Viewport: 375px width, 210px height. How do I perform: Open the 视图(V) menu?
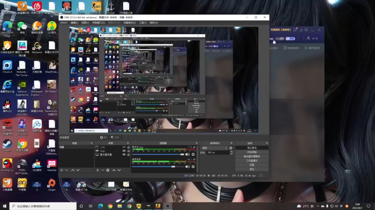(85, 23)
